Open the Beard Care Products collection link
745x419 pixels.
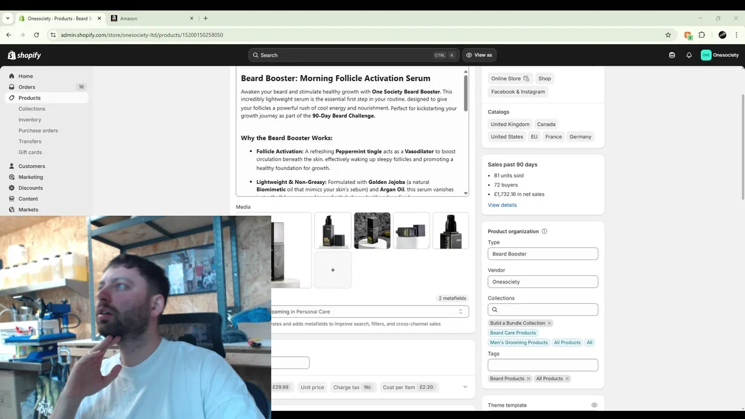513,333
